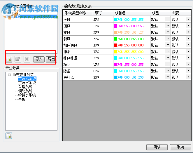
Task: Click abbreviation cell SFG
Action: 103,20
